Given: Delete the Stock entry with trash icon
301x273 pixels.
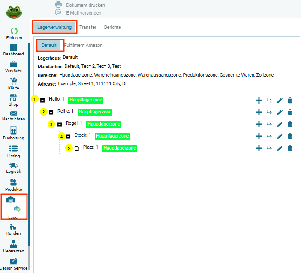Looking at the screenshot, I should click(x=290, y=136).
